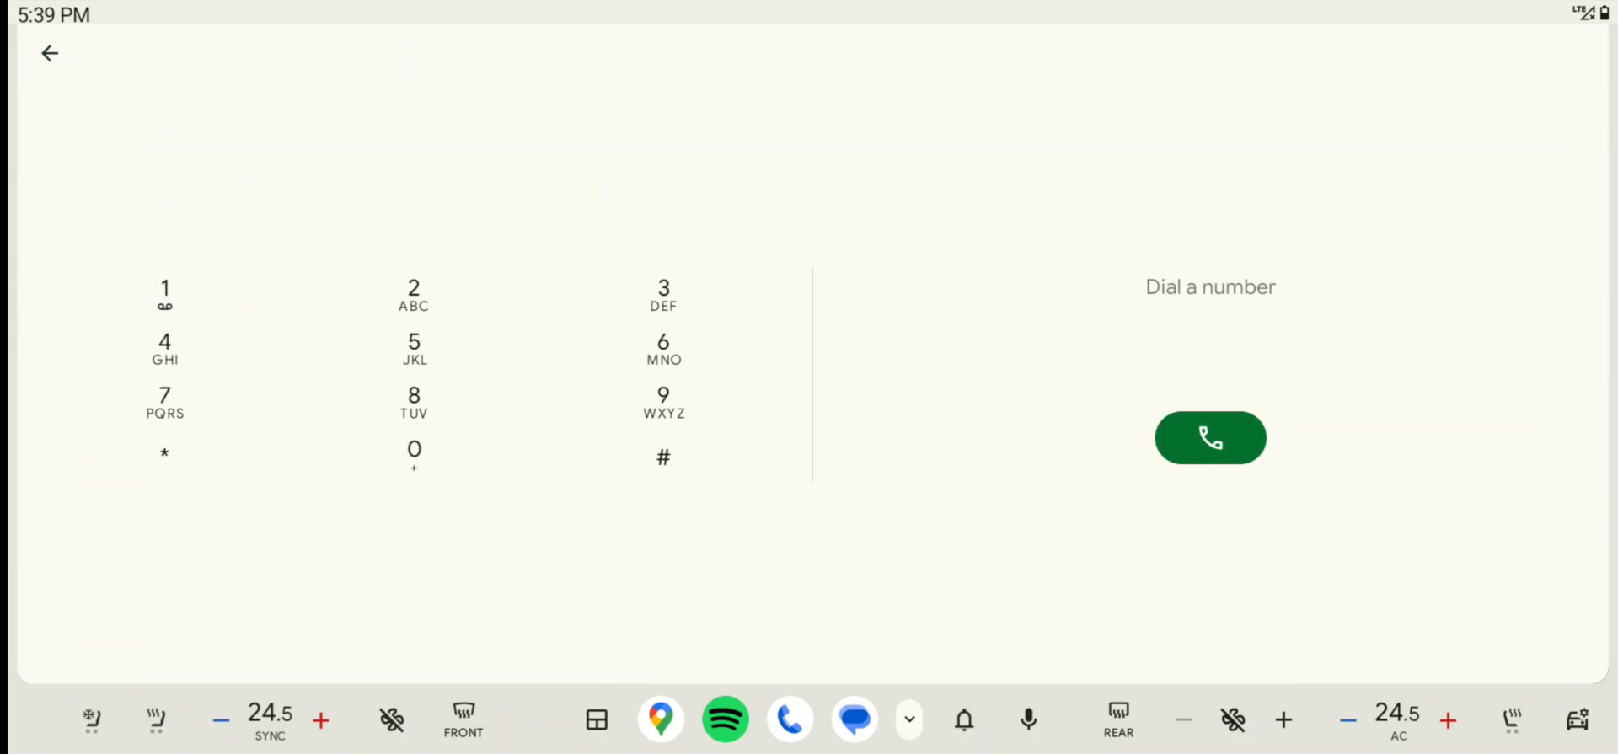
Task: Tap dial pad key 6 MNO
Action: (x=663, y=349)
